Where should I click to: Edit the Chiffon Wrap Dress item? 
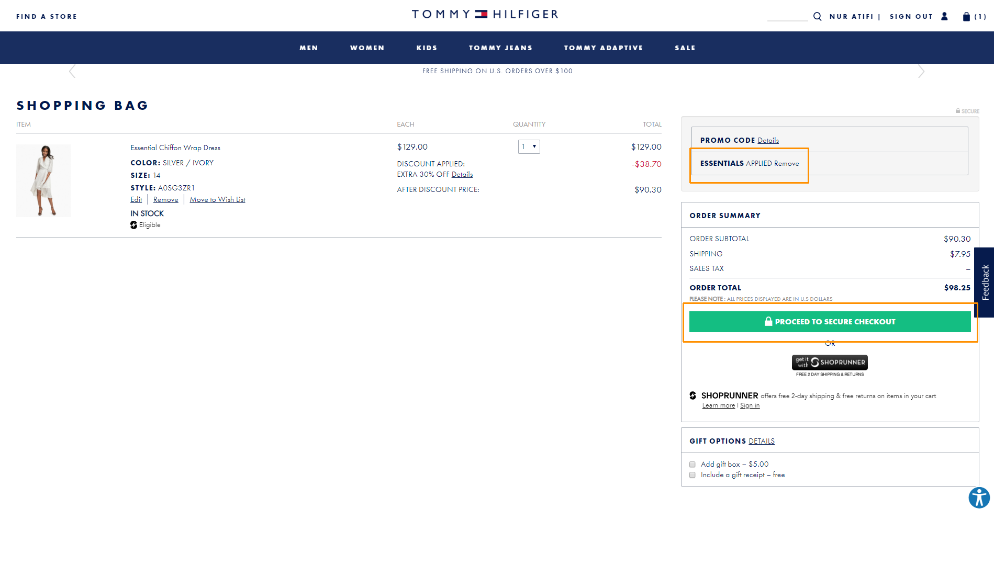click(x=136, y=200)
